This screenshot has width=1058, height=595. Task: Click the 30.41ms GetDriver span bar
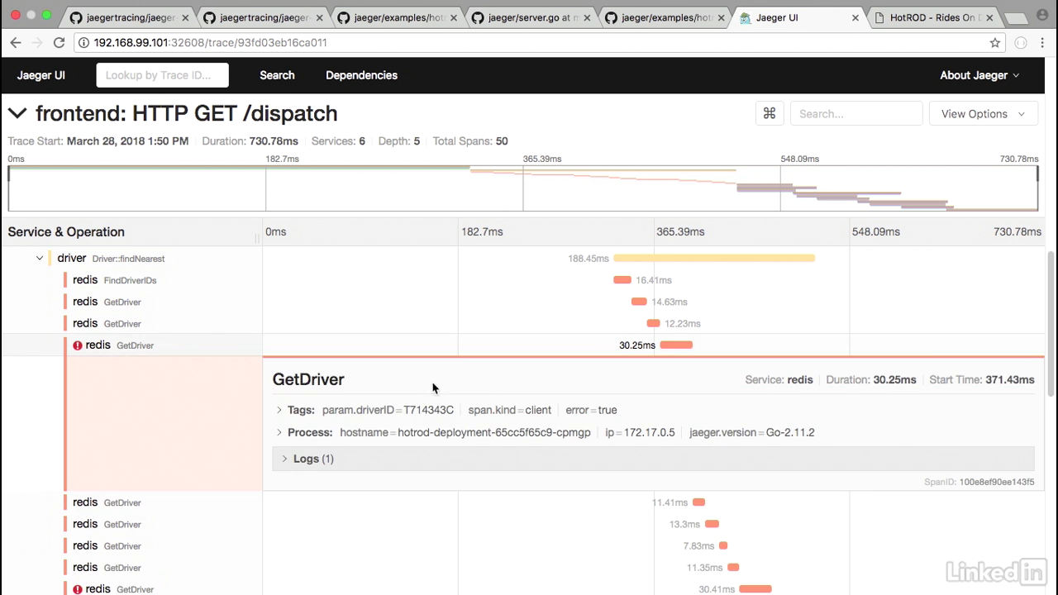click(x=755, y=589)
